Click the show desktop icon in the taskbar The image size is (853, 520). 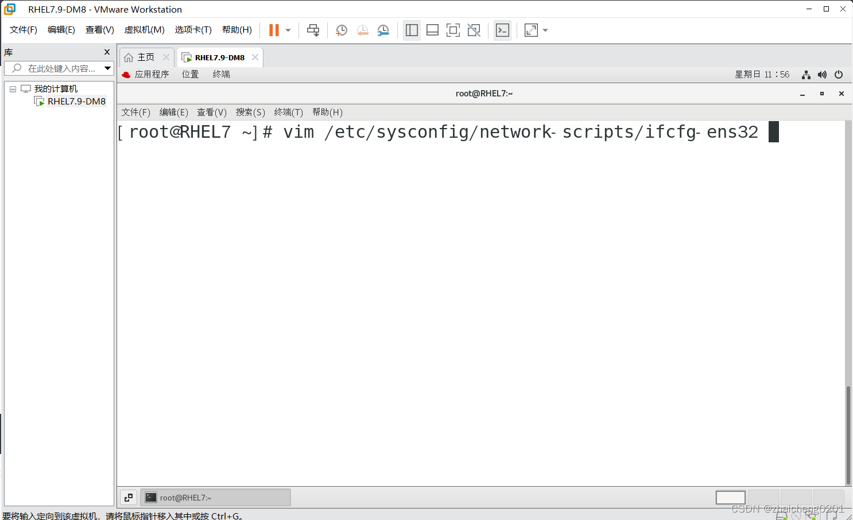[129, 498]
